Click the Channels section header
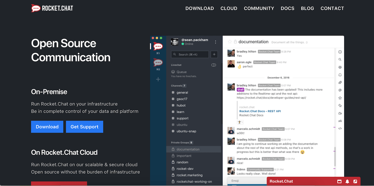Screen dimensions: 374x186 point(179,86)
